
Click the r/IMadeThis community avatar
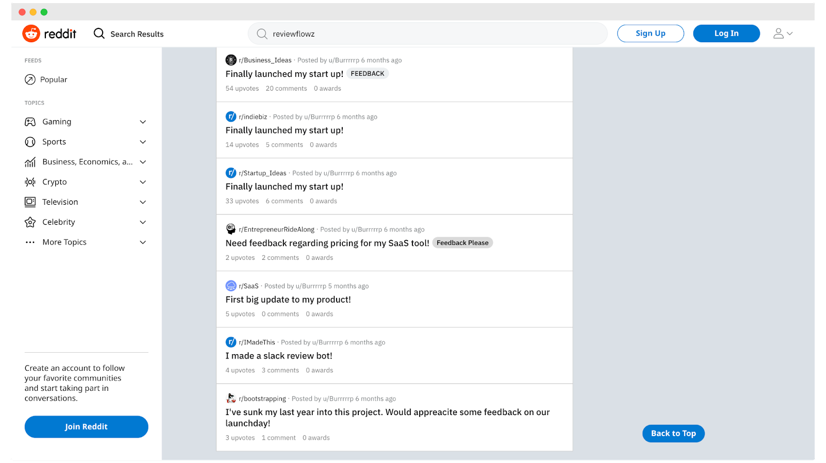click(231, 342)
